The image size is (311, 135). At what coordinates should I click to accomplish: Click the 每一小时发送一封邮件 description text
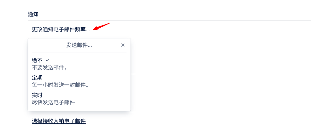point(60,85)
